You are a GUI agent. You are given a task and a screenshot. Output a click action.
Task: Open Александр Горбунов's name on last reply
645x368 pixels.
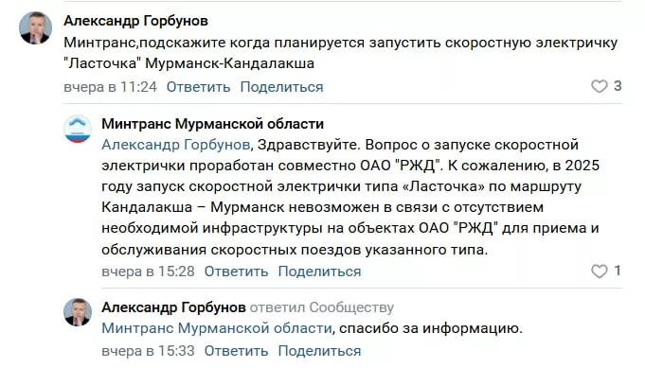click(173, 307)
